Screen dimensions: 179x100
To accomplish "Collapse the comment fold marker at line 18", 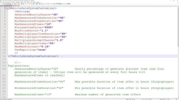I will point(8,62).
